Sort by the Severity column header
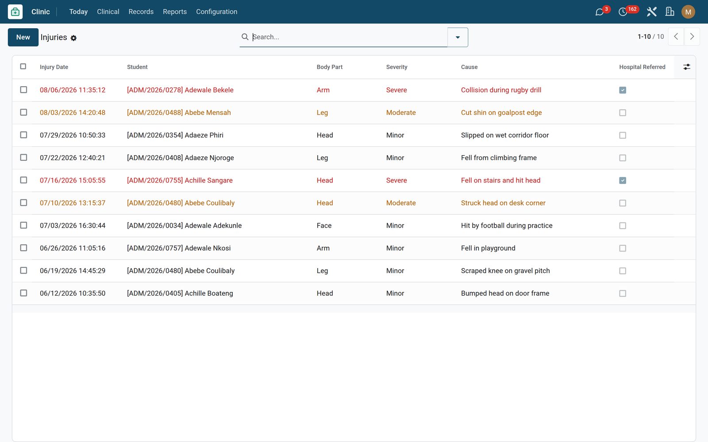The width and height of the screenshot is (708, 442). pos(396,67)
